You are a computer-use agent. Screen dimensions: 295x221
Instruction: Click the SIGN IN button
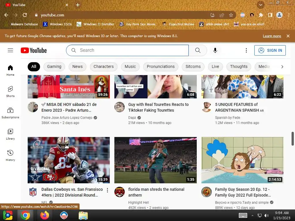[x=270, y=50]
